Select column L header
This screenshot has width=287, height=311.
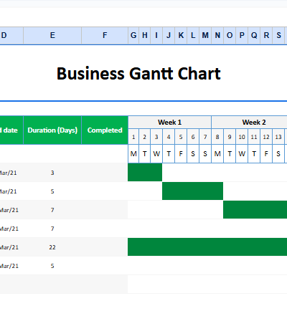tap(193, 36)
